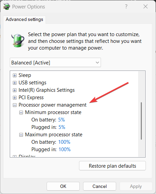The height and width of the screenshot is (194, 156).
Task: Click the question mark help icon
Action: click(126, 6)
